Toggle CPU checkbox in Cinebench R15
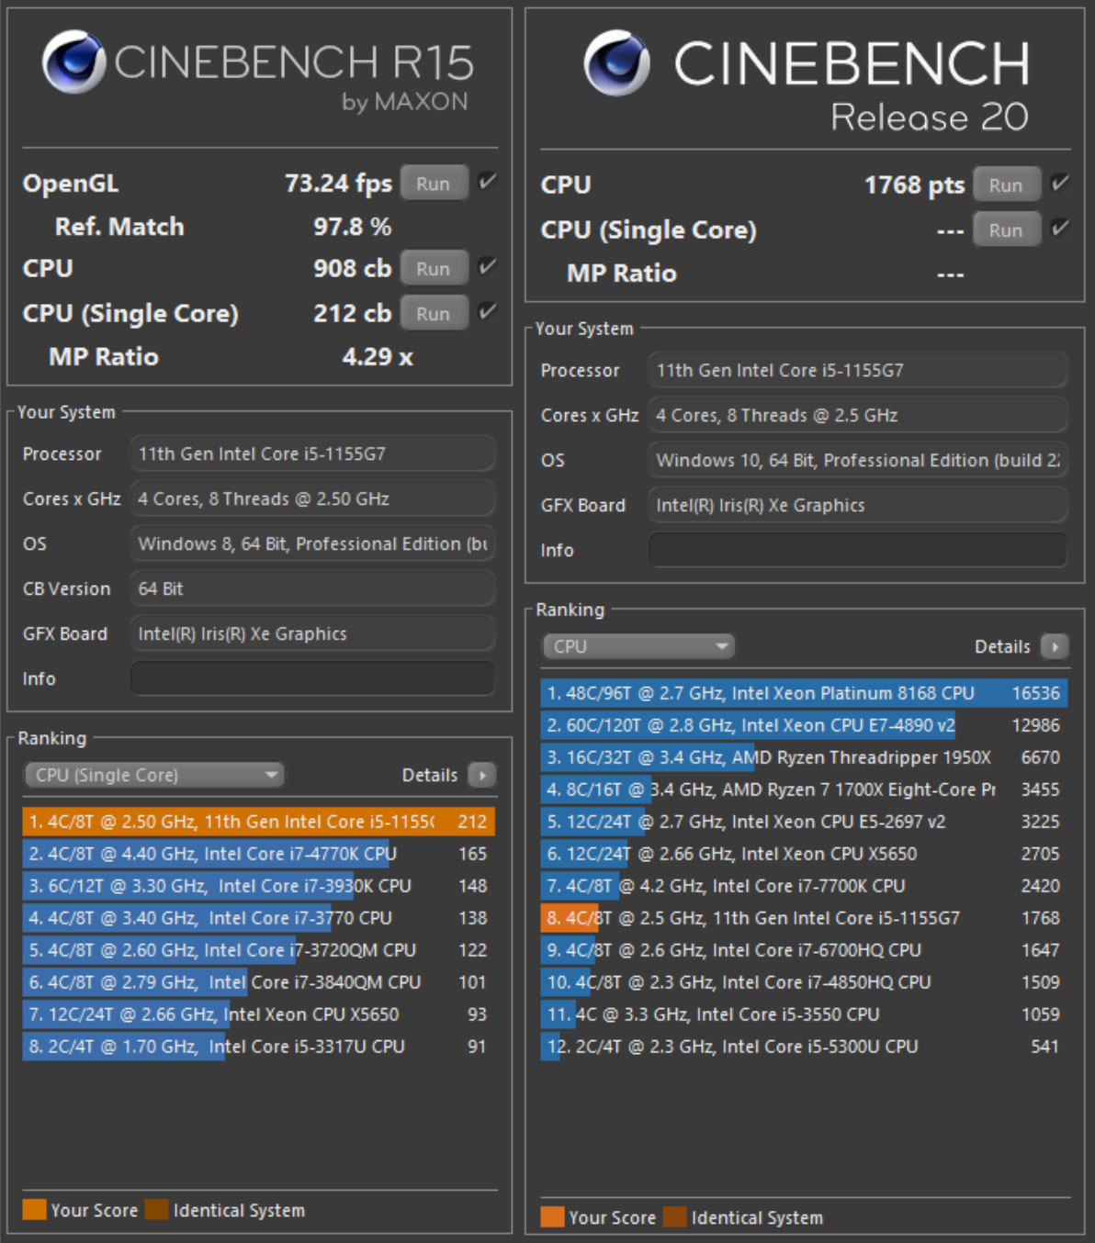This screenshot has height=1243, width=1095. (x=487, y=266)
